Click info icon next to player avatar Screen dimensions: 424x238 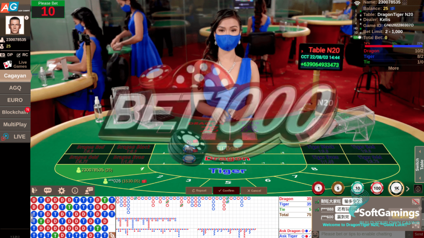[27, 18]
